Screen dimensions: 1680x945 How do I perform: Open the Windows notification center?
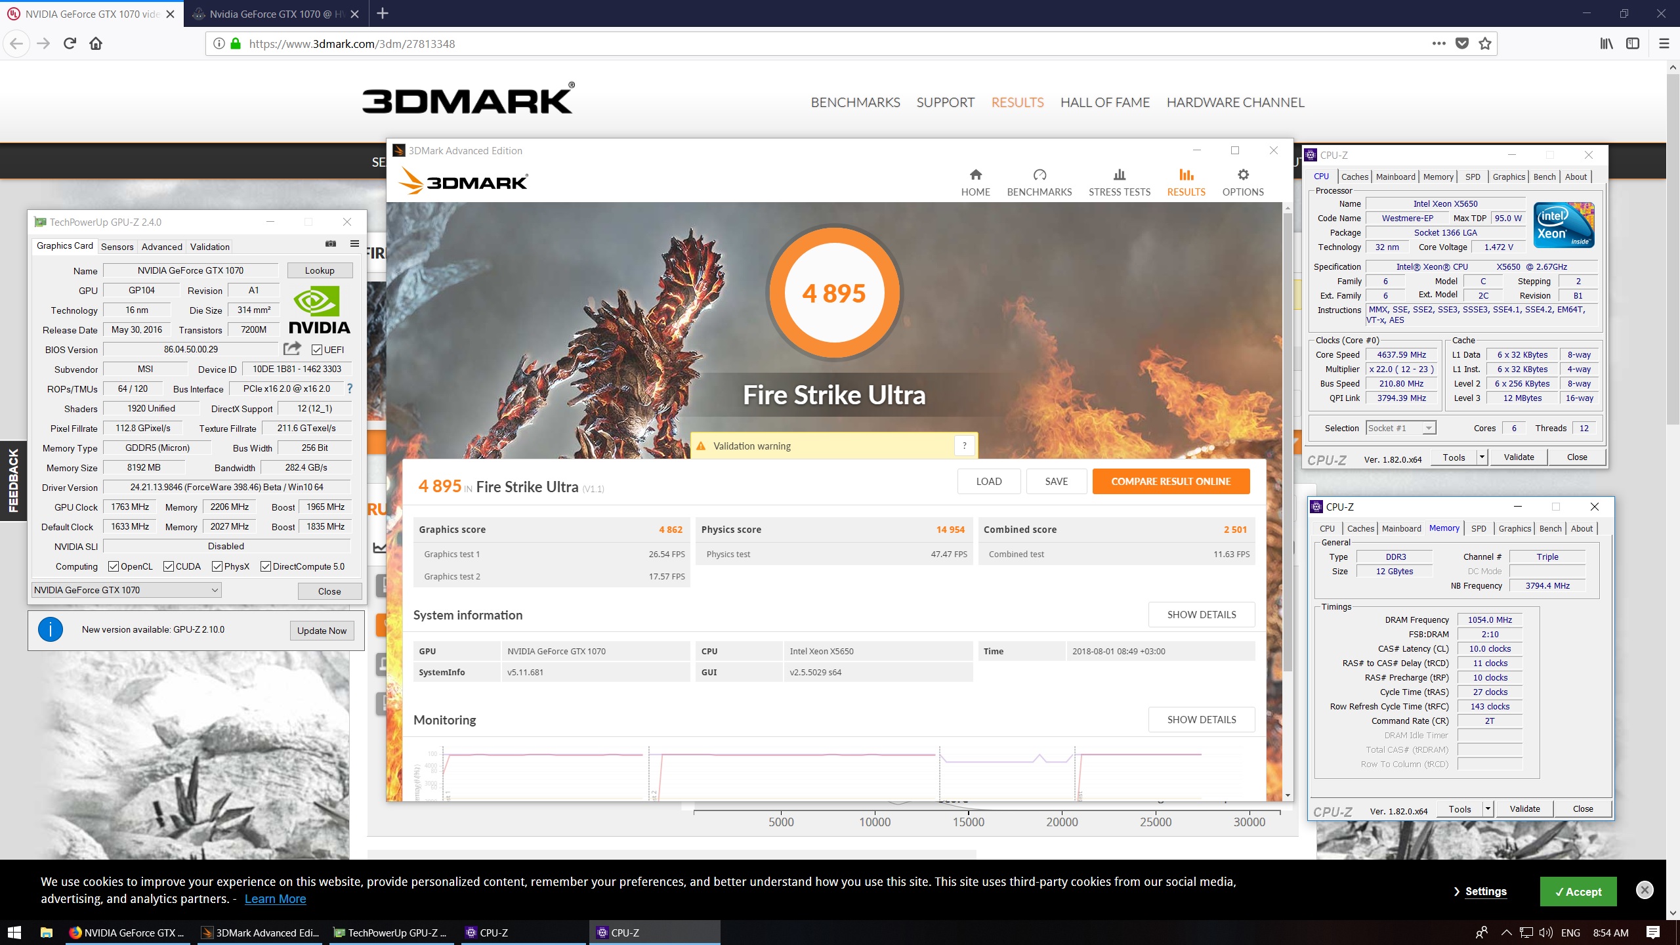1653,933
